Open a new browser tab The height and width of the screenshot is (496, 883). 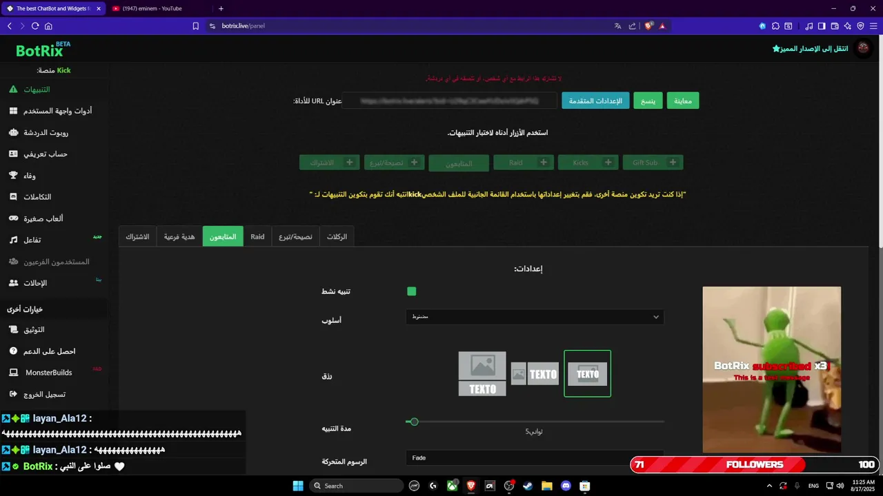click(x=221, y=8)
